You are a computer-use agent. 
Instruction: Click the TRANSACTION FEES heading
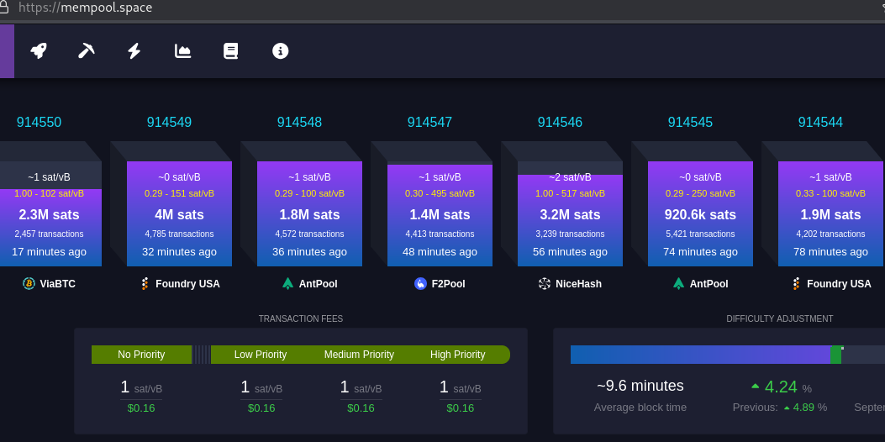[301, 319]
